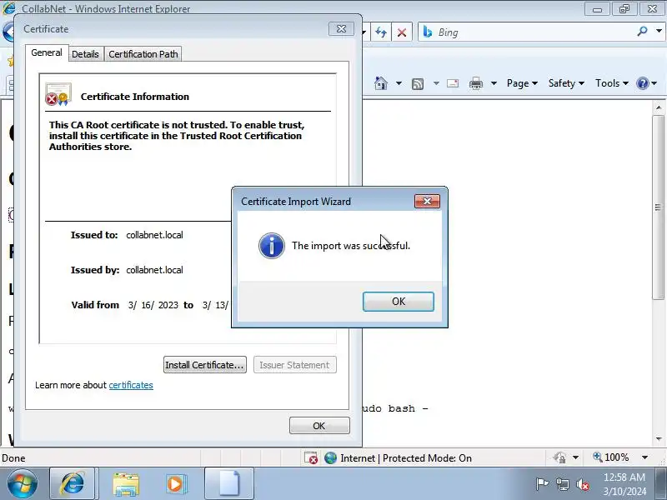Expand the Print dropdown arrow
The width and height of the screenshot is (667, 500).
click(x=494, y=83)
